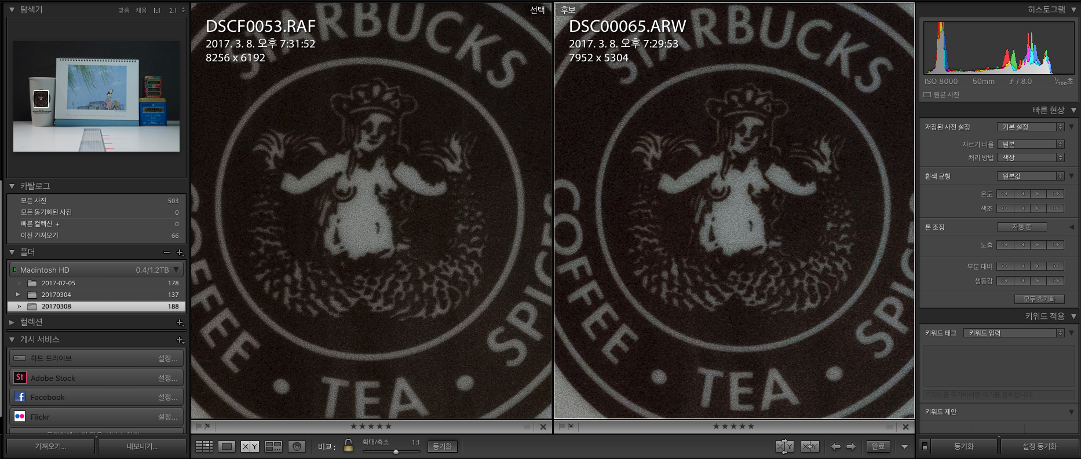Click the Make Select XY icon
Screen dimensions: 1081x459
(810, 446)
